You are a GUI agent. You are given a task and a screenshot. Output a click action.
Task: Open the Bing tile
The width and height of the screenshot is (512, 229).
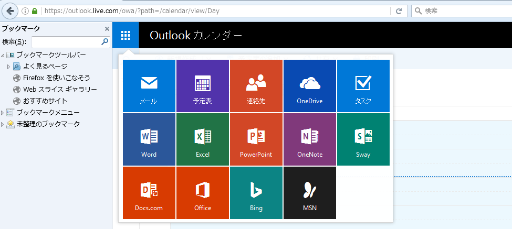click(256, 193)
